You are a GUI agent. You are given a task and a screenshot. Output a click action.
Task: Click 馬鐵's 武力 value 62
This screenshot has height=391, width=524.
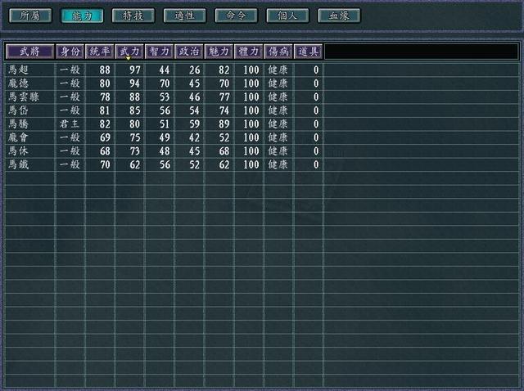coord(134,164)
